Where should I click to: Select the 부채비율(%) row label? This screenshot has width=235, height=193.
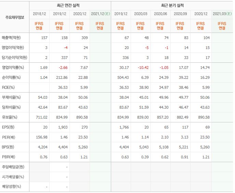pos(11,97)
